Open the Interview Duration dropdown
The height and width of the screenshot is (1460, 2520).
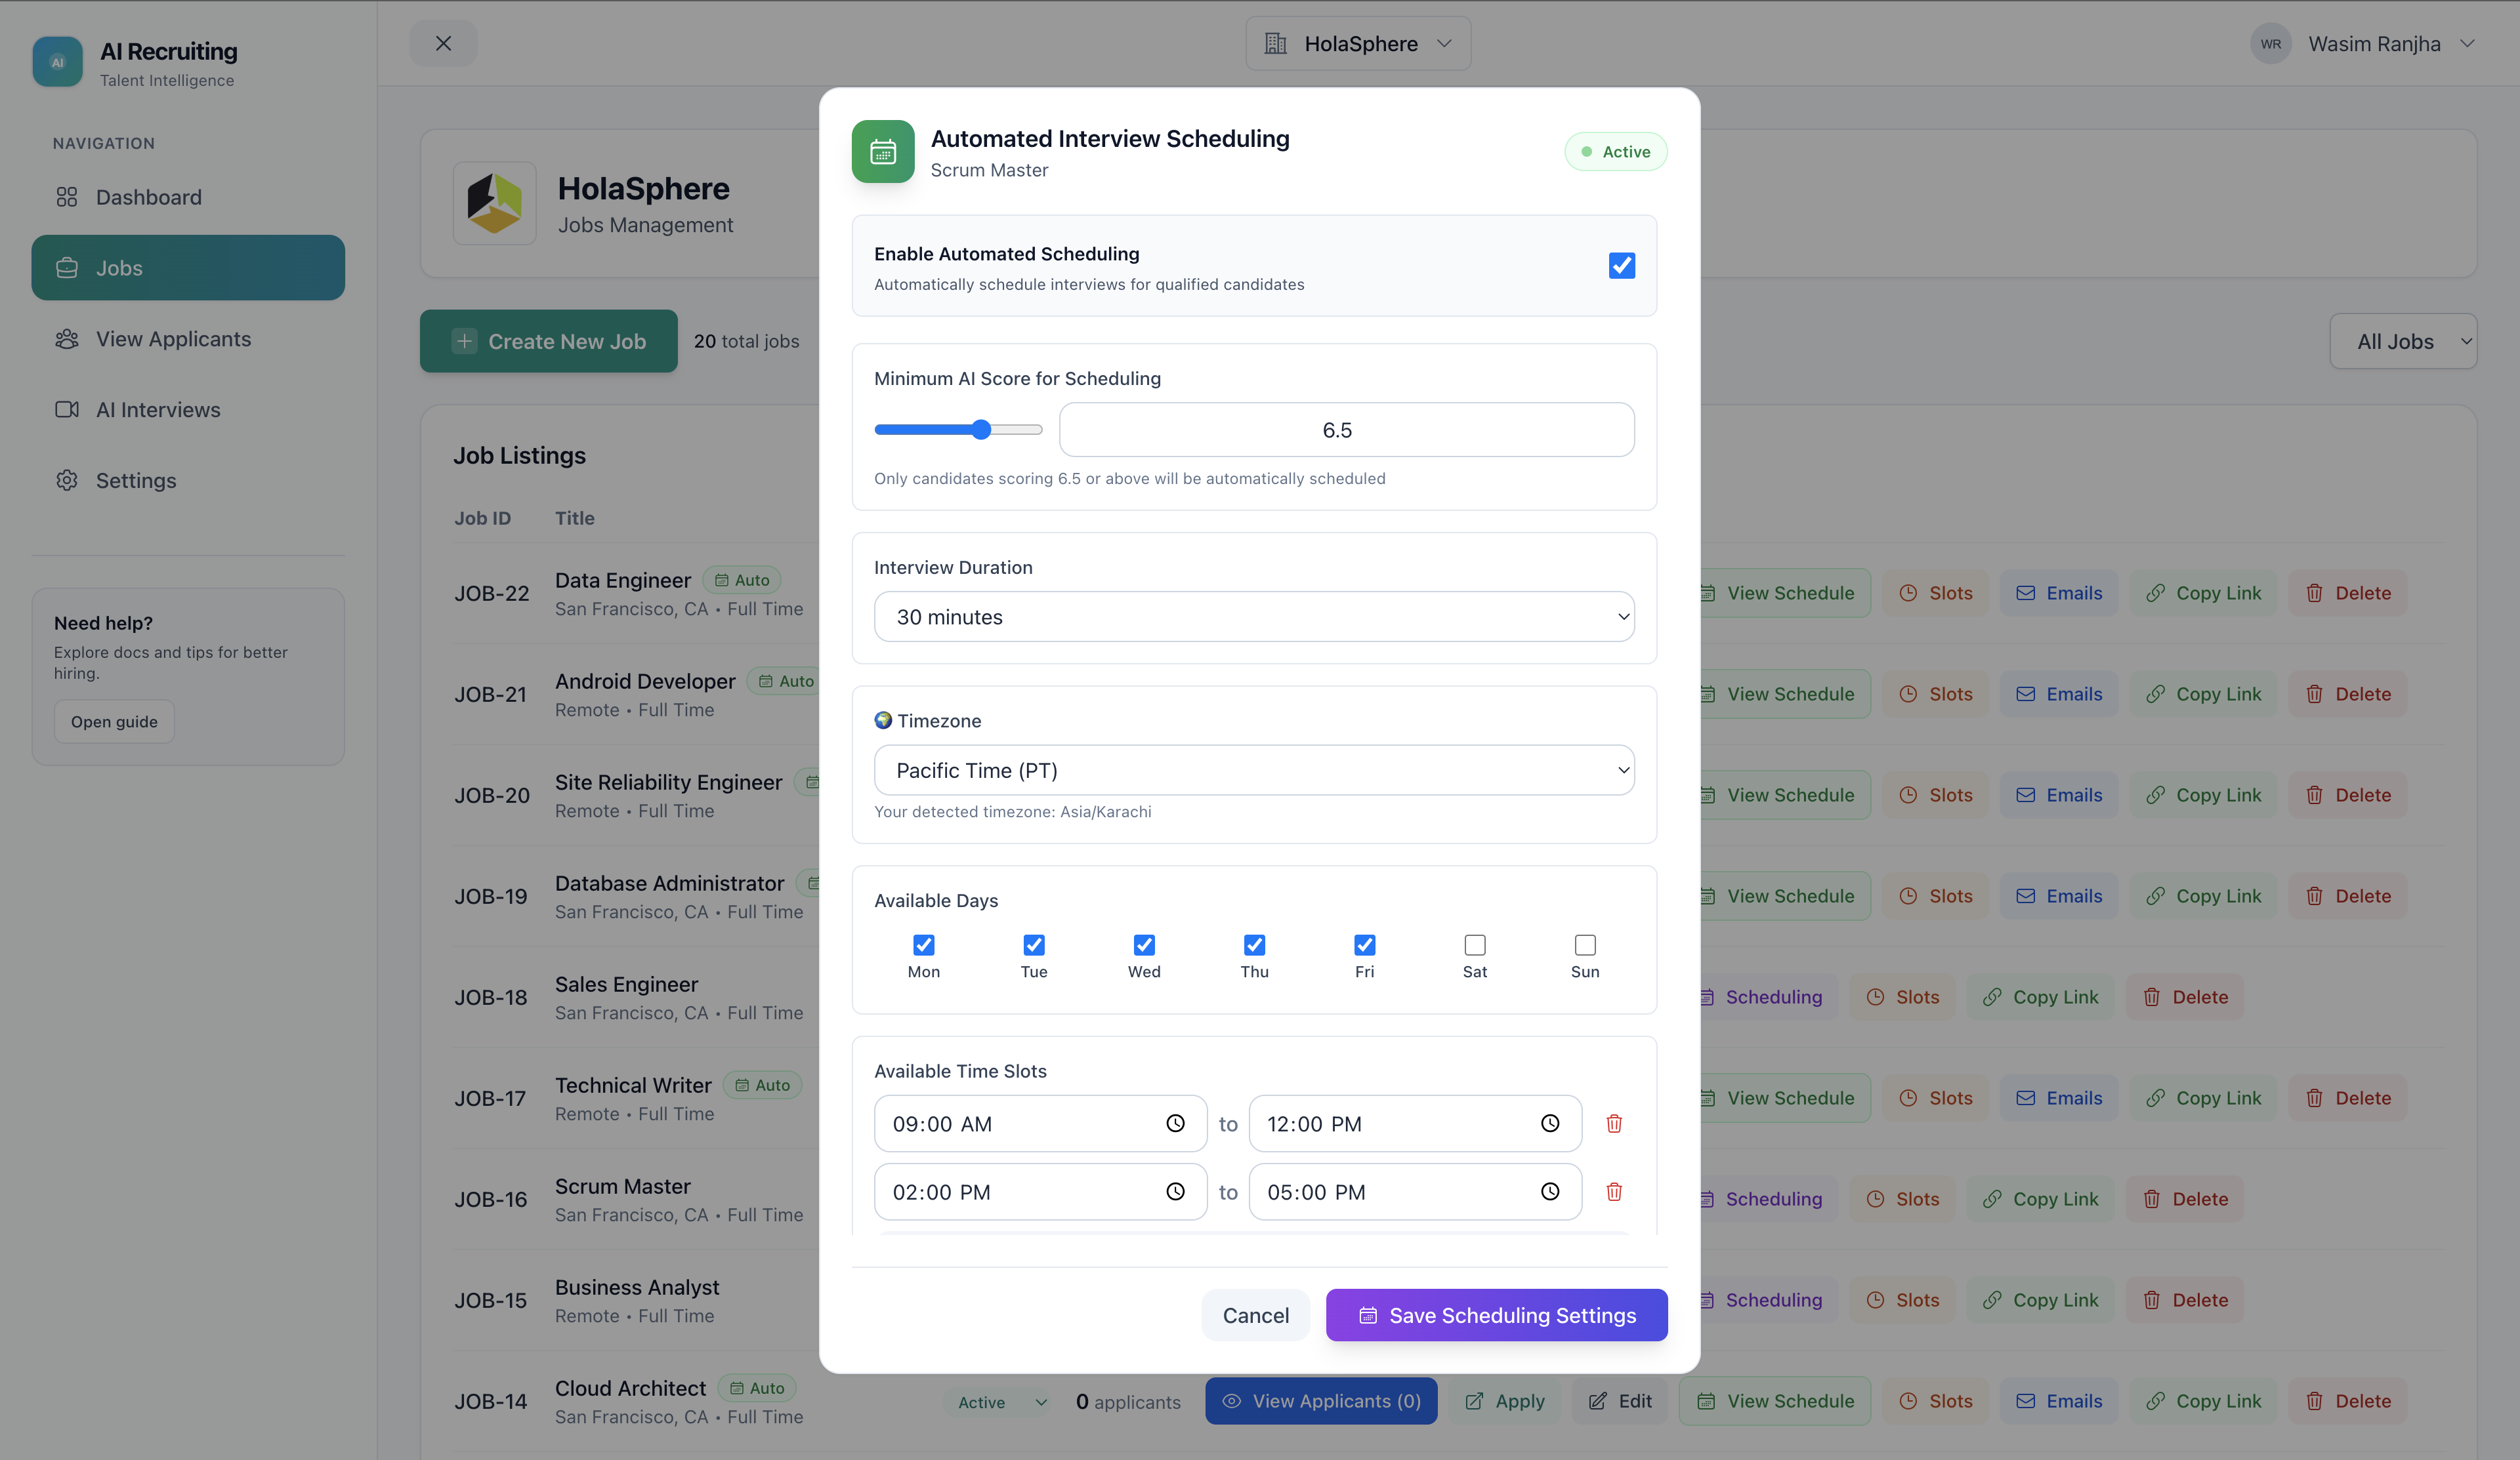1253,617
